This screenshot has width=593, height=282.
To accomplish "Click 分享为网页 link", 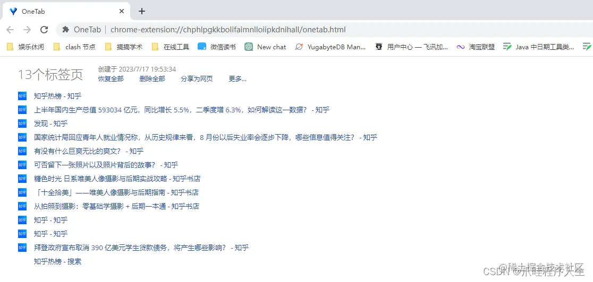I will [x=197, y=79].
